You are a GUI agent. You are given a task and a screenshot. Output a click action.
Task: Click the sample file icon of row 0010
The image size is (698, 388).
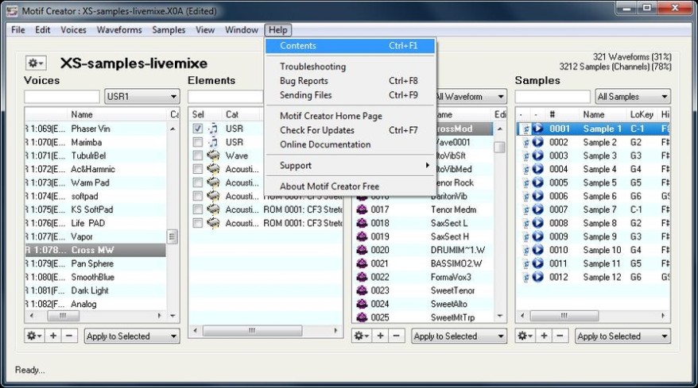[526, 250]
